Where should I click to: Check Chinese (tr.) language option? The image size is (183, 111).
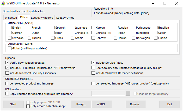(x=93, y=33)
